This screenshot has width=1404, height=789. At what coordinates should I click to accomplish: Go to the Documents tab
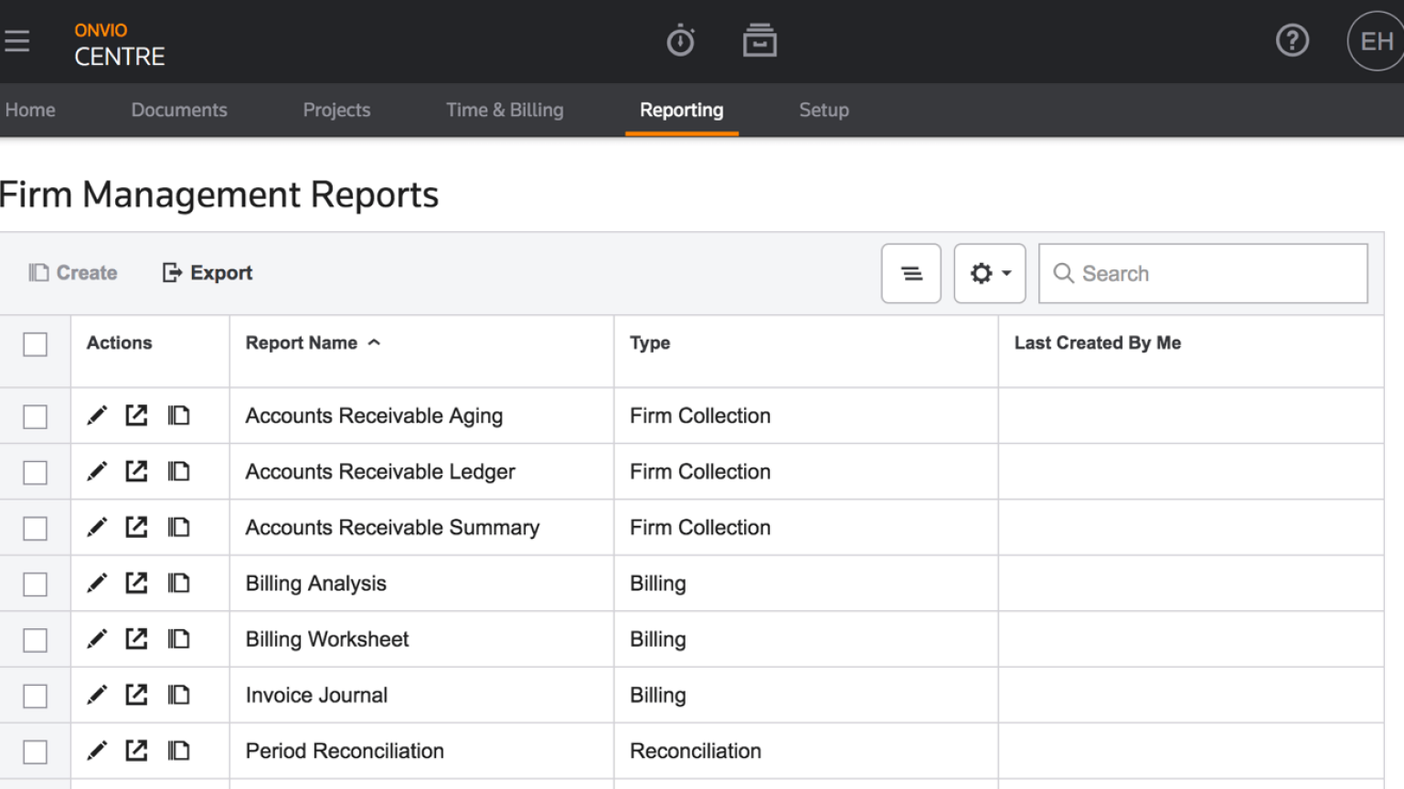pos(179,110)
